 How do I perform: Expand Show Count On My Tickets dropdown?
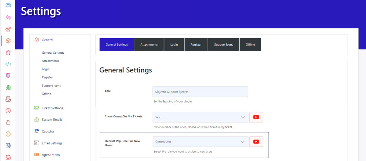(200, 117)
